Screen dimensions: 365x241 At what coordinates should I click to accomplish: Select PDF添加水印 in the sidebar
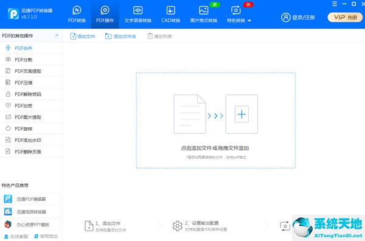click(32, 140)
